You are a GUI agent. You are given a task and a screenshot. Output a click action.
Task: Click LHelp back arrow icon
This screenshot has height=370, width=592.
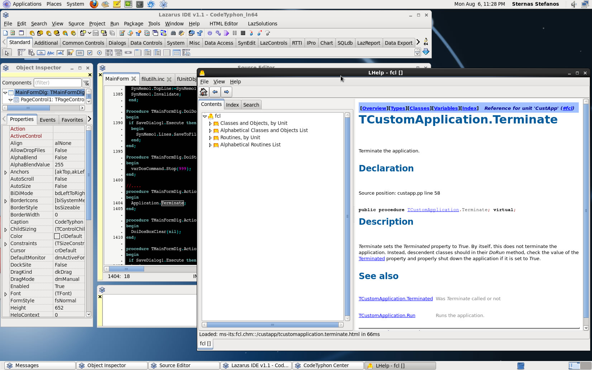215,92
